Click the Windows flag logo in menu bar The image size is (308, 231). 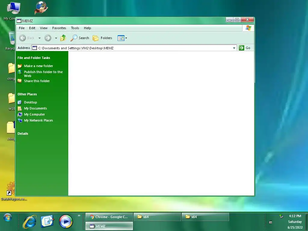pos(248,28)
